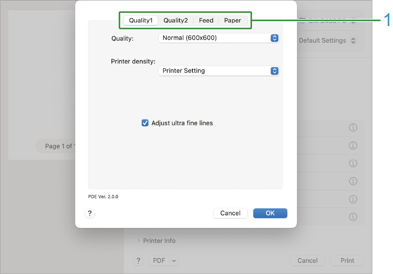Open the Default Settings presets popup
This screenshot has width=393, height=274.
pyautogui.click(x=328, y=41)
